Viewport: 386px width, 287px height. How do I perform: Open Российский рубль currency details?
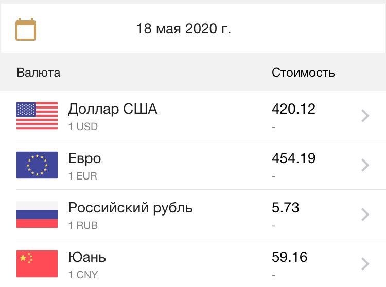tap(193, 214)
